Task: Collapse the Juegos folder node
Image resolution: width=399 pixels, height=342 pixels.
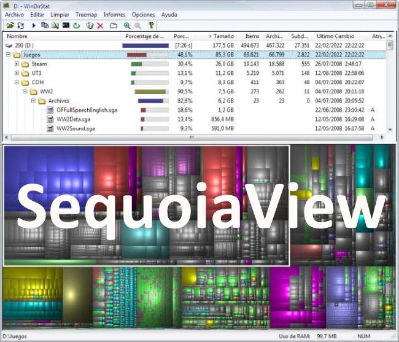Action: click(x=9, y=55)
